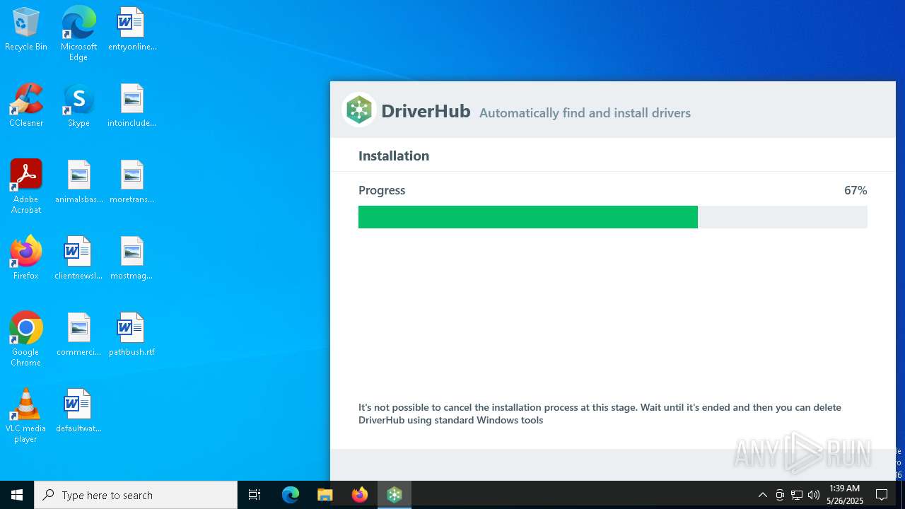Image resolution: width=905 pixels, height=509 pixels.
Task: Select the Adobe Acrobat desktop shortcut
Action: (26, 187)
